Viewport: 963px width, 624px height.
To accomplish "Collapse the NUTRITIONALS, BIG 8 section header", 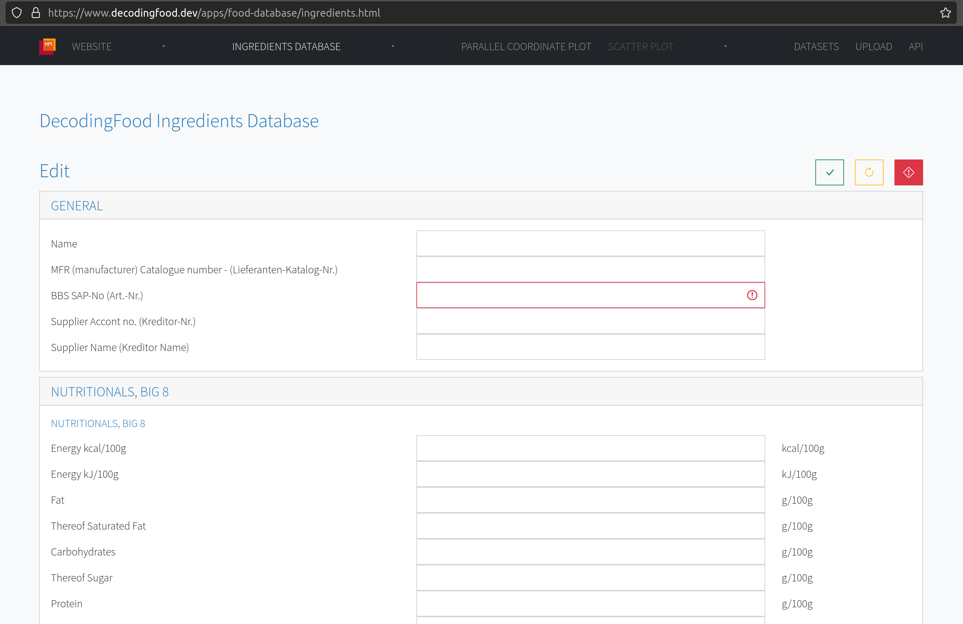I will click(x=110, y=392).
